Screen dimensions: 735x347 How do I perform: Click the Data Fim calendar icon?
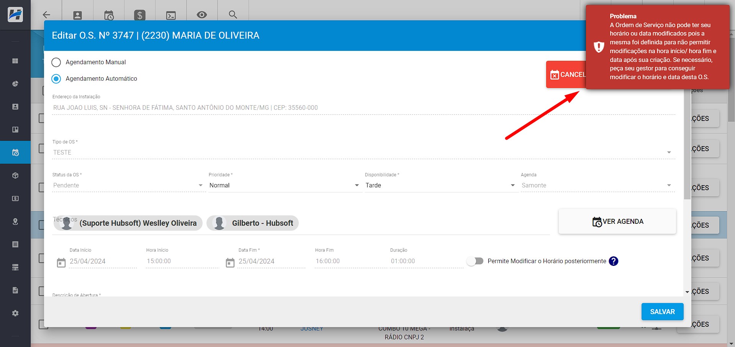click(x=230, y=263)
